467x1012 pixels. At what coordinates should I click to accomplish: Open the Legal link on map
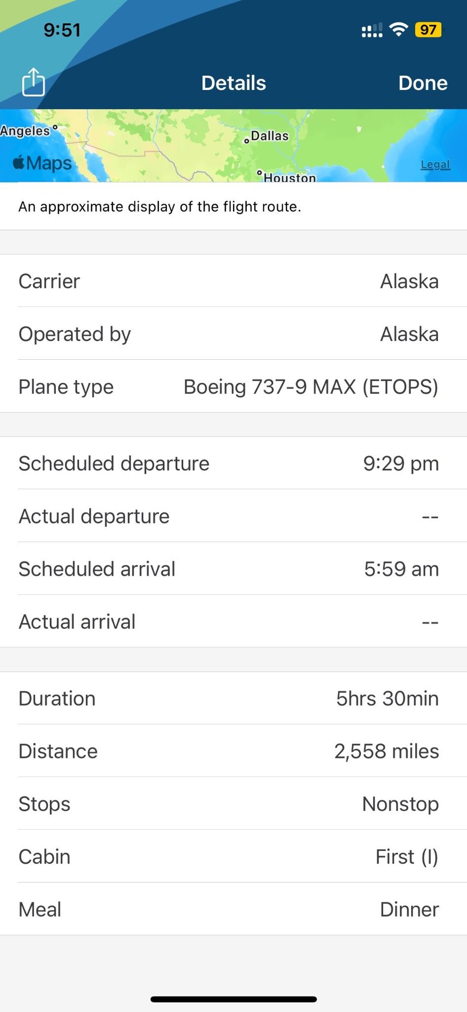click(435, 165)
